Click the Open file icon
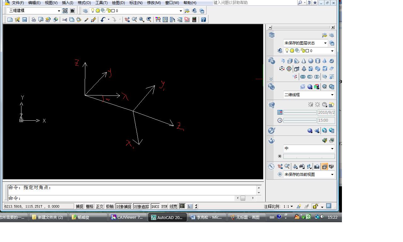The image size is (403, 242). 17,20
